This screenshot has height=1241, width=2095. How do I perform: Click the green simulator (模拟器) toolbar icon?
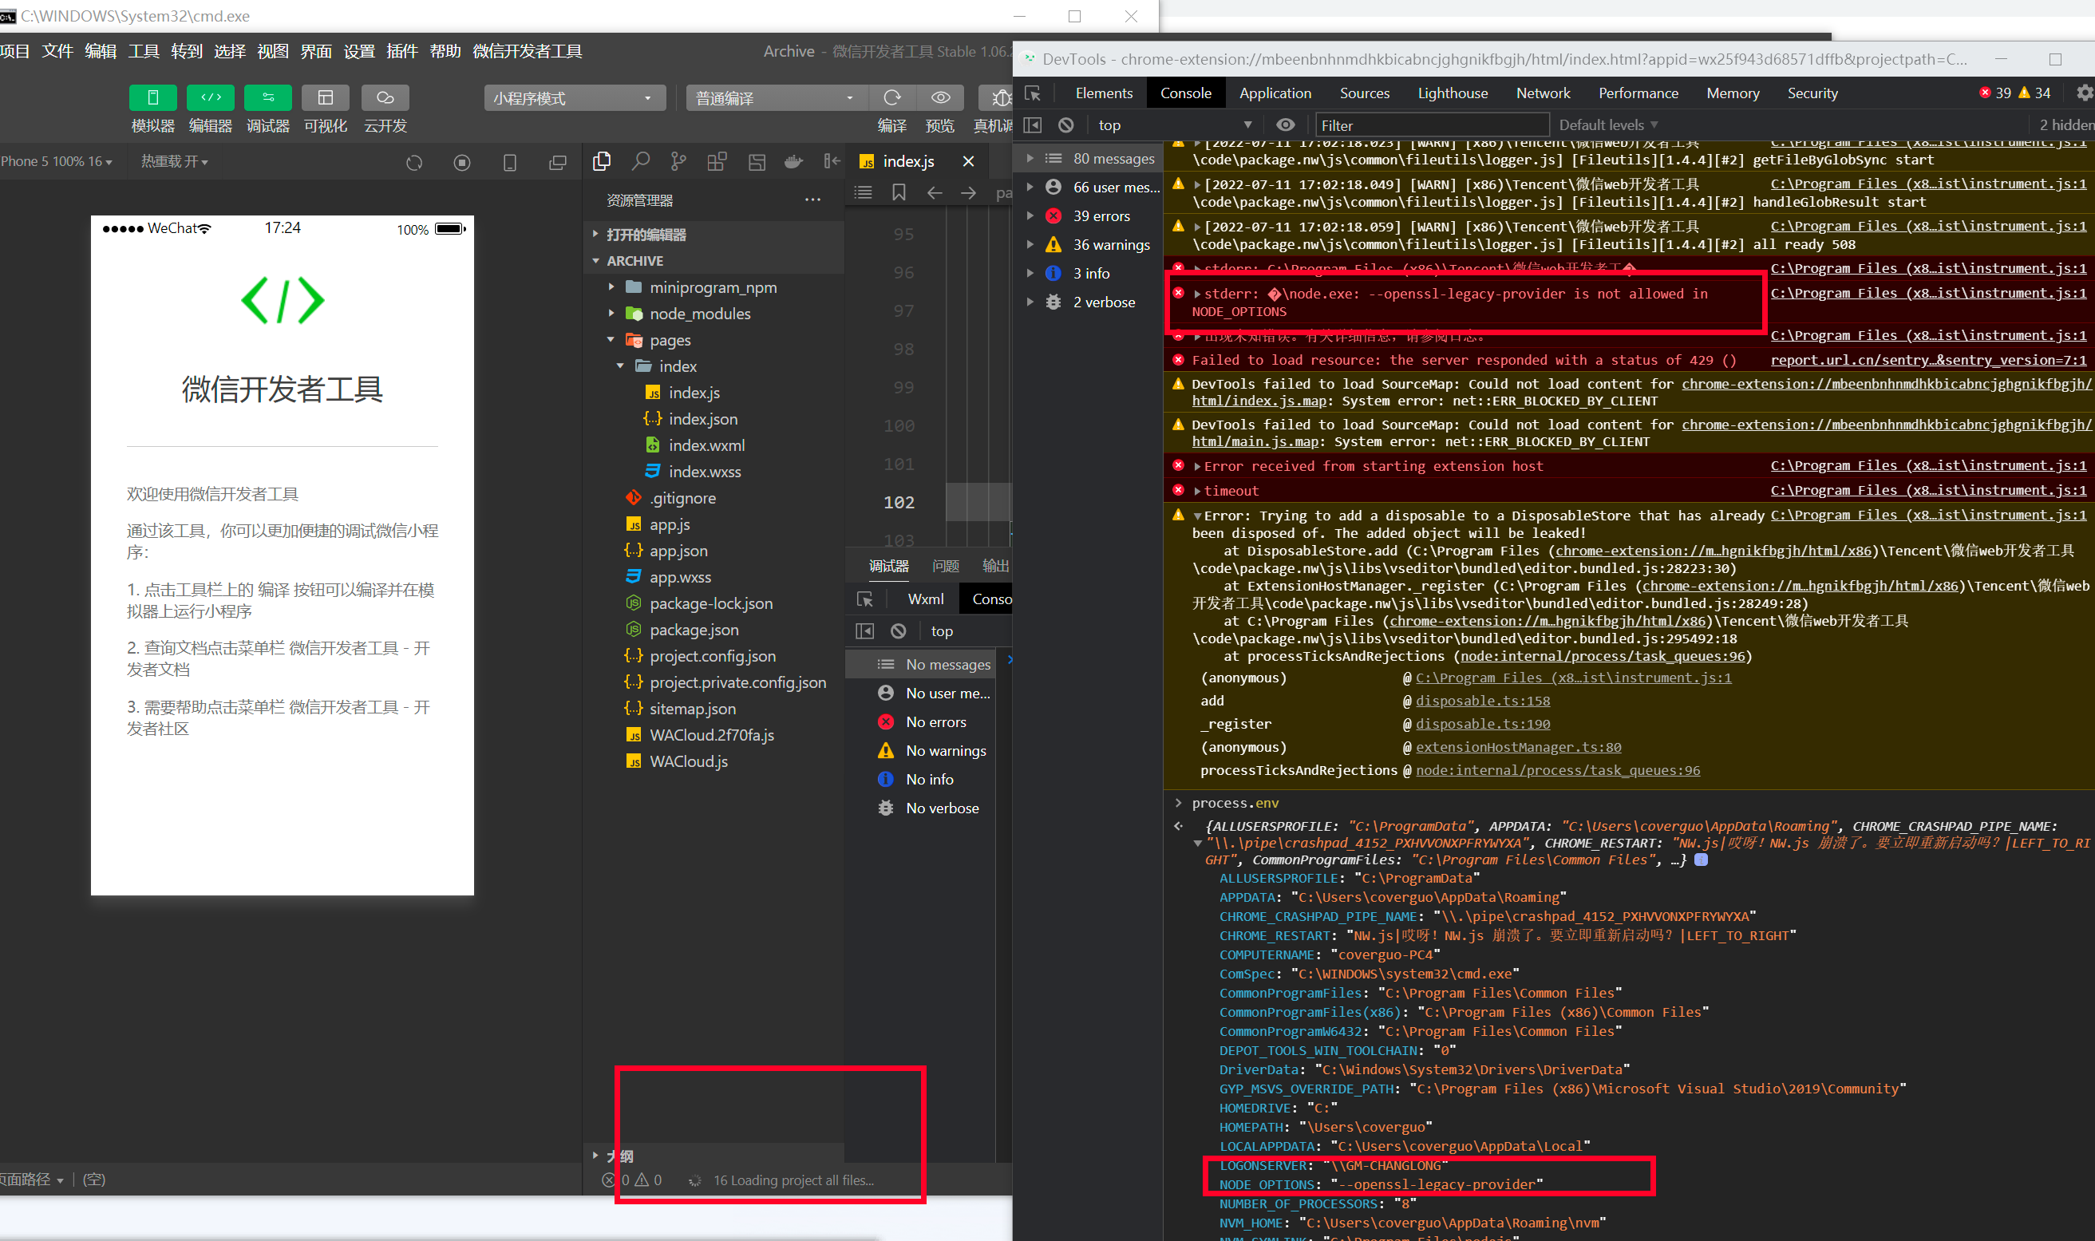pyautogui.click(x=152, y=98)
